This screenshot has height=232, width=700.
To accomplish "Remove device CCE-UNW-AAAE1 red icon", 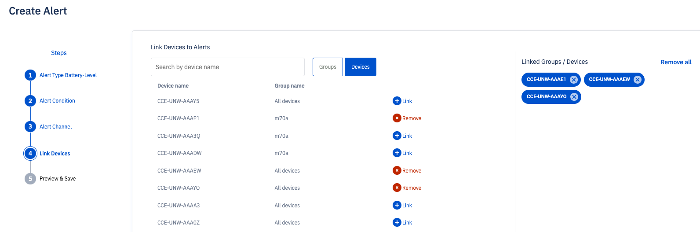I will [397, 118].
